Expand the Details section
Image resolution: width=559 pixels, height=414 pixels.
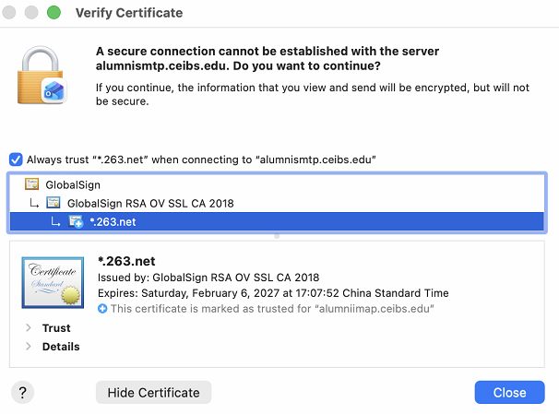(x=29, y=347)
